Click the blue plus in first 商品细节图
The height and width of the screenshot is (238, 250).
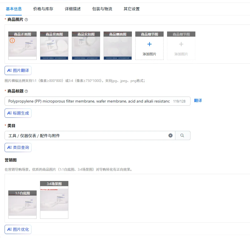pyautogui.click(x=149, y=44)
